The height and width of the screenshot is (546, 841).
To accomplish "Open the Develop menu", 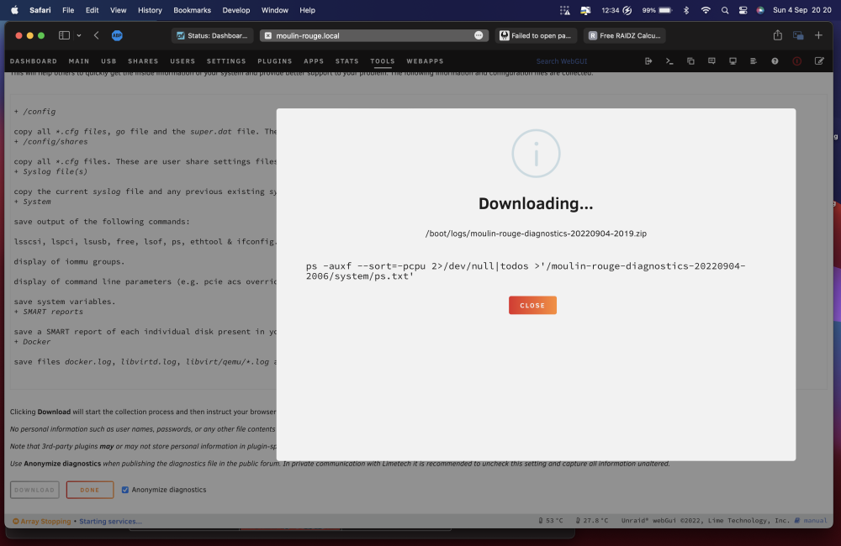I will [x=236, y=10].
